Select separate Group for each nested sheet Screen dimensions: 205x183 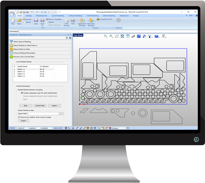click(x=39, y=96)
